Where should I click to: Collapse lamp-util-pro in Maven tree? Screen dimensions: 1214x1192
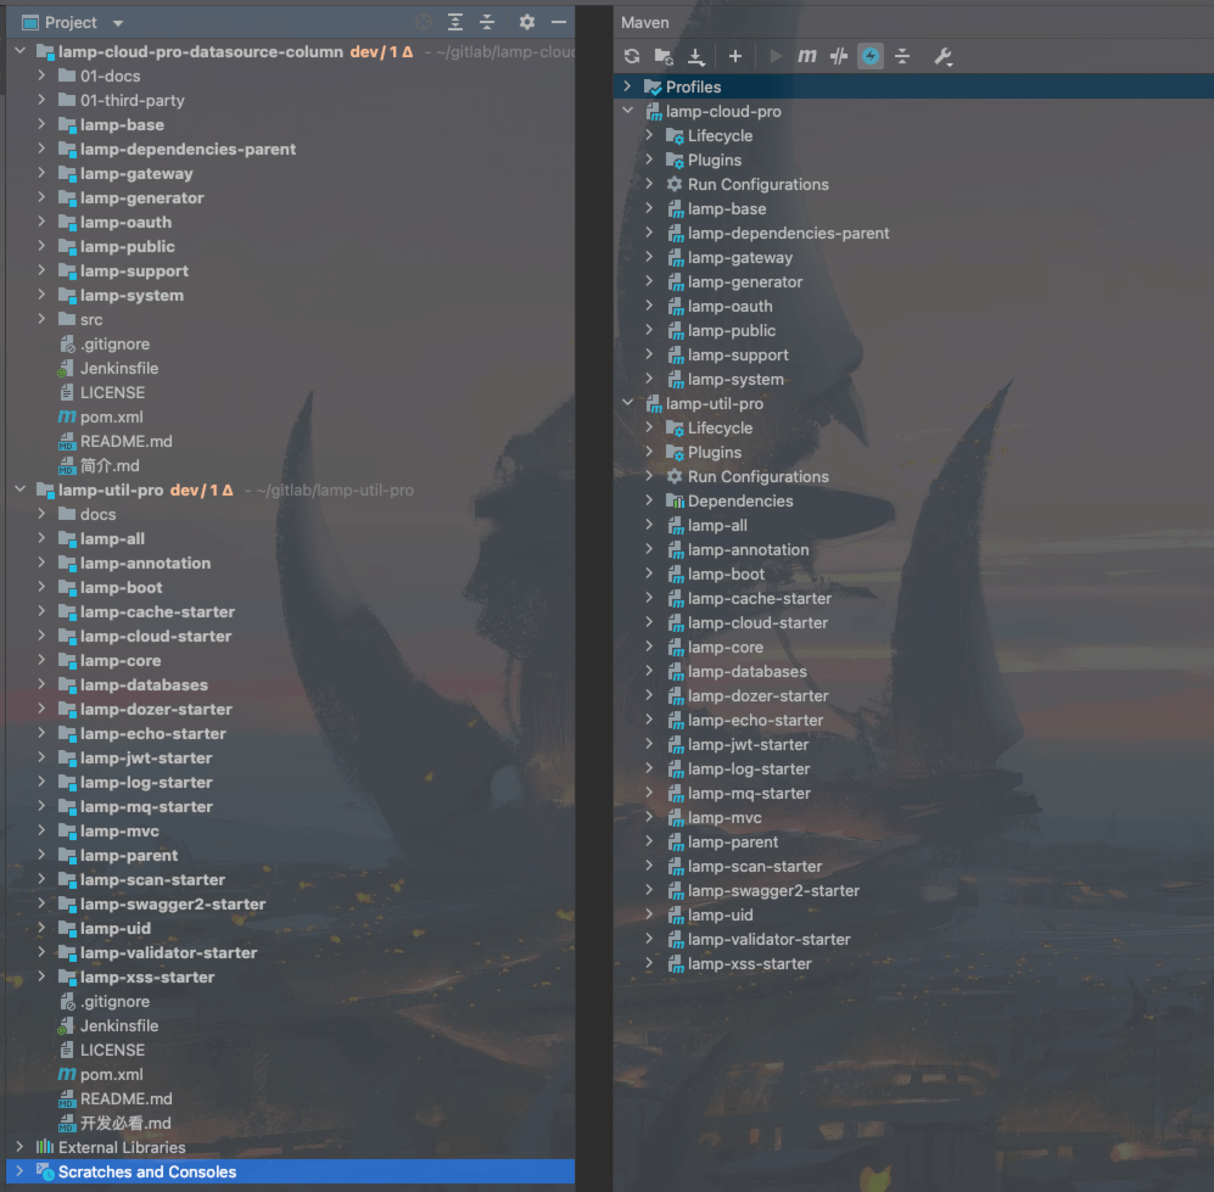click(627, 403)
